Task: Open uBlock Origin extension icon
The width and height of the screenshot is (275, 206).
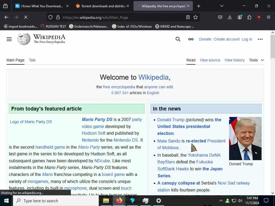Action: (259, 17)
